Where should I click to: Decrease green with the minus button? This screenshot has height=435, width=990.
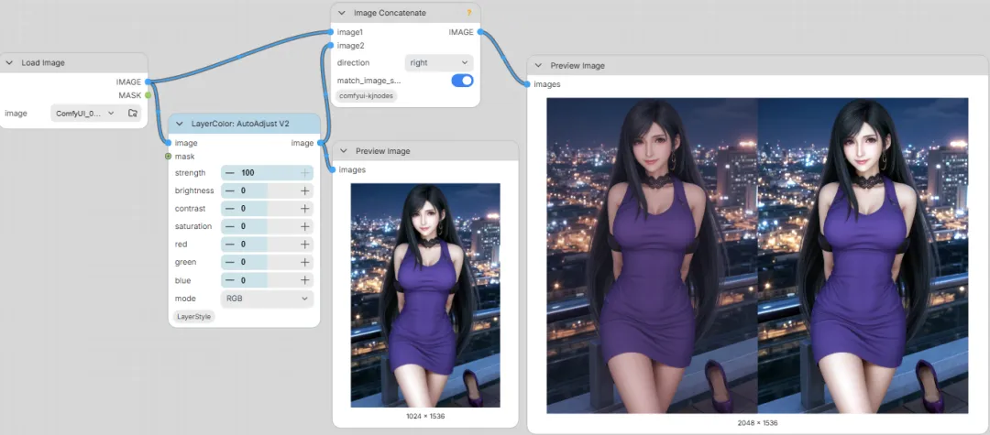(230, 262)
